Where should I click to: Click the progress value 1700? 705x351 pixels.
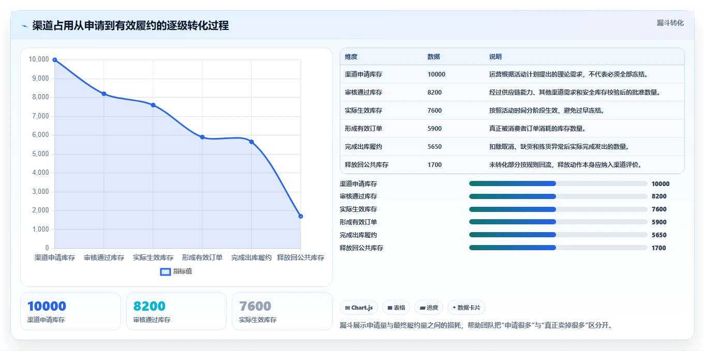[659, 248]
